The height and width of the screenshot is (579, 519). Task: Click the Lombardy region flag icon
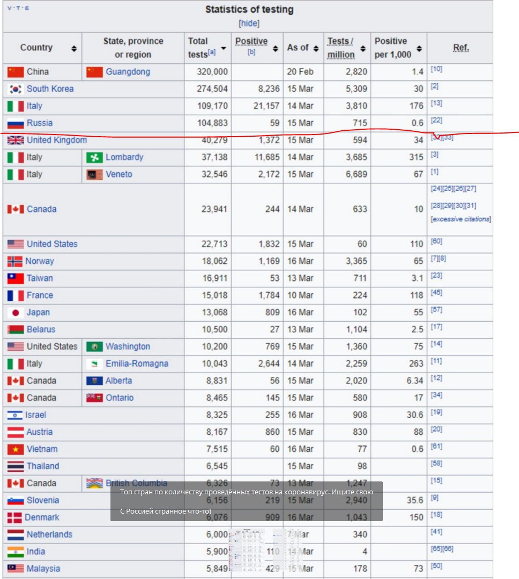pos(94,157)
